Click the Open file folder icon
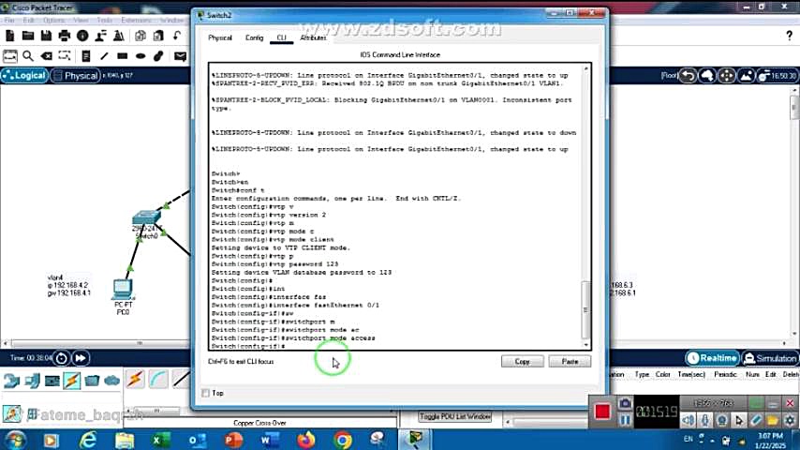The image size is (800, 450). point(28,36)
